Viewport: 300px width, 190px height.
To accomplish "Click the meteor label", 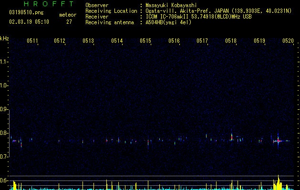I will pyautogui.click(x=68, y=15).
